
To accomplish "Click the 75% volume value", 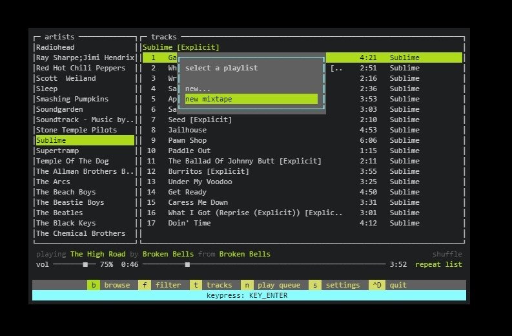I will point(107,264).
